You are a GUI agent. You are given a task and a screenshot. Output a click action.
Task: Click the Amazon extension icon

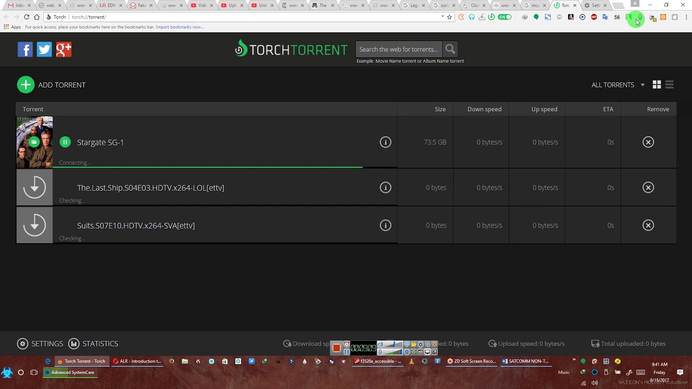pyautogui.click(x=570, y=17)
